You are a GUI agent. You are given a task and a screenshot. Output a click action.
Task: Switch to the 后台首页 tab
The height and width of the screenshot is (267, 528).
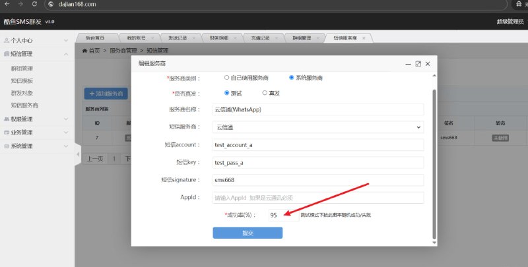tap(95, 38)
